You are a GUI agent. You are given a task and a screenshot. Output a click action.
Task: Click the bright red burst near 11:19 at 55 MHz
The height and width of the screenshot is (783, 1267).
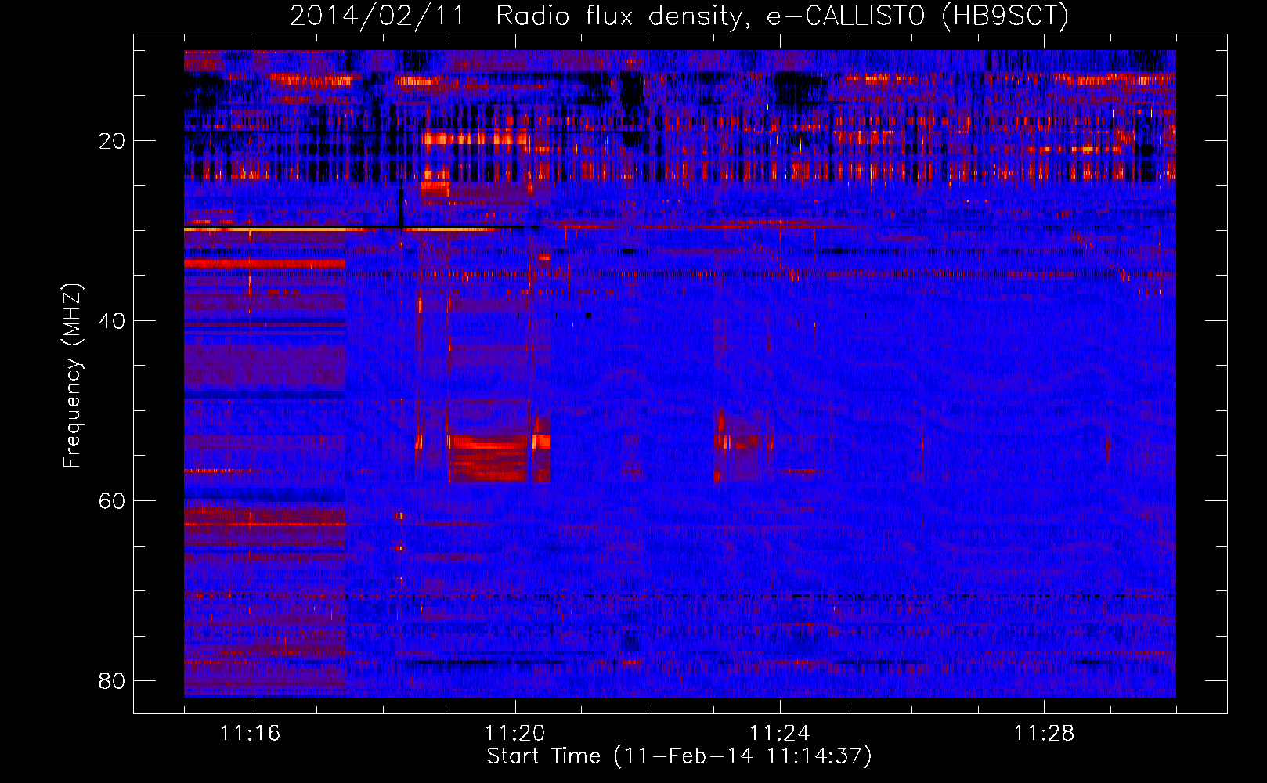click(x=489, y=458)
